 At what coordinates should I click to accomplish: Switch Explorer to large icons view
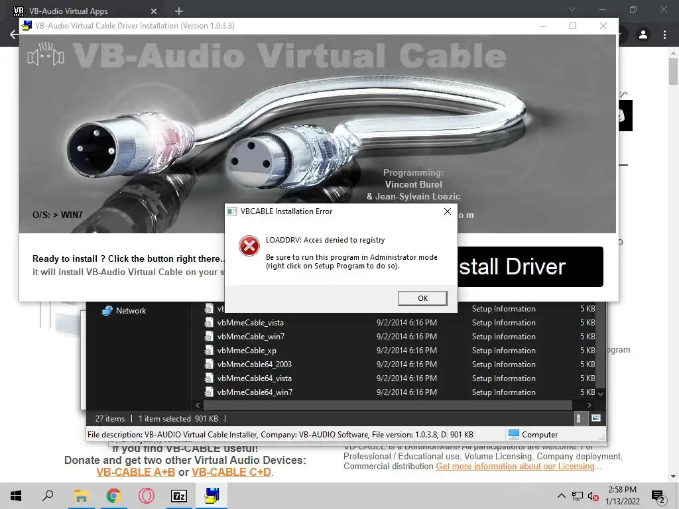(596, 418)
